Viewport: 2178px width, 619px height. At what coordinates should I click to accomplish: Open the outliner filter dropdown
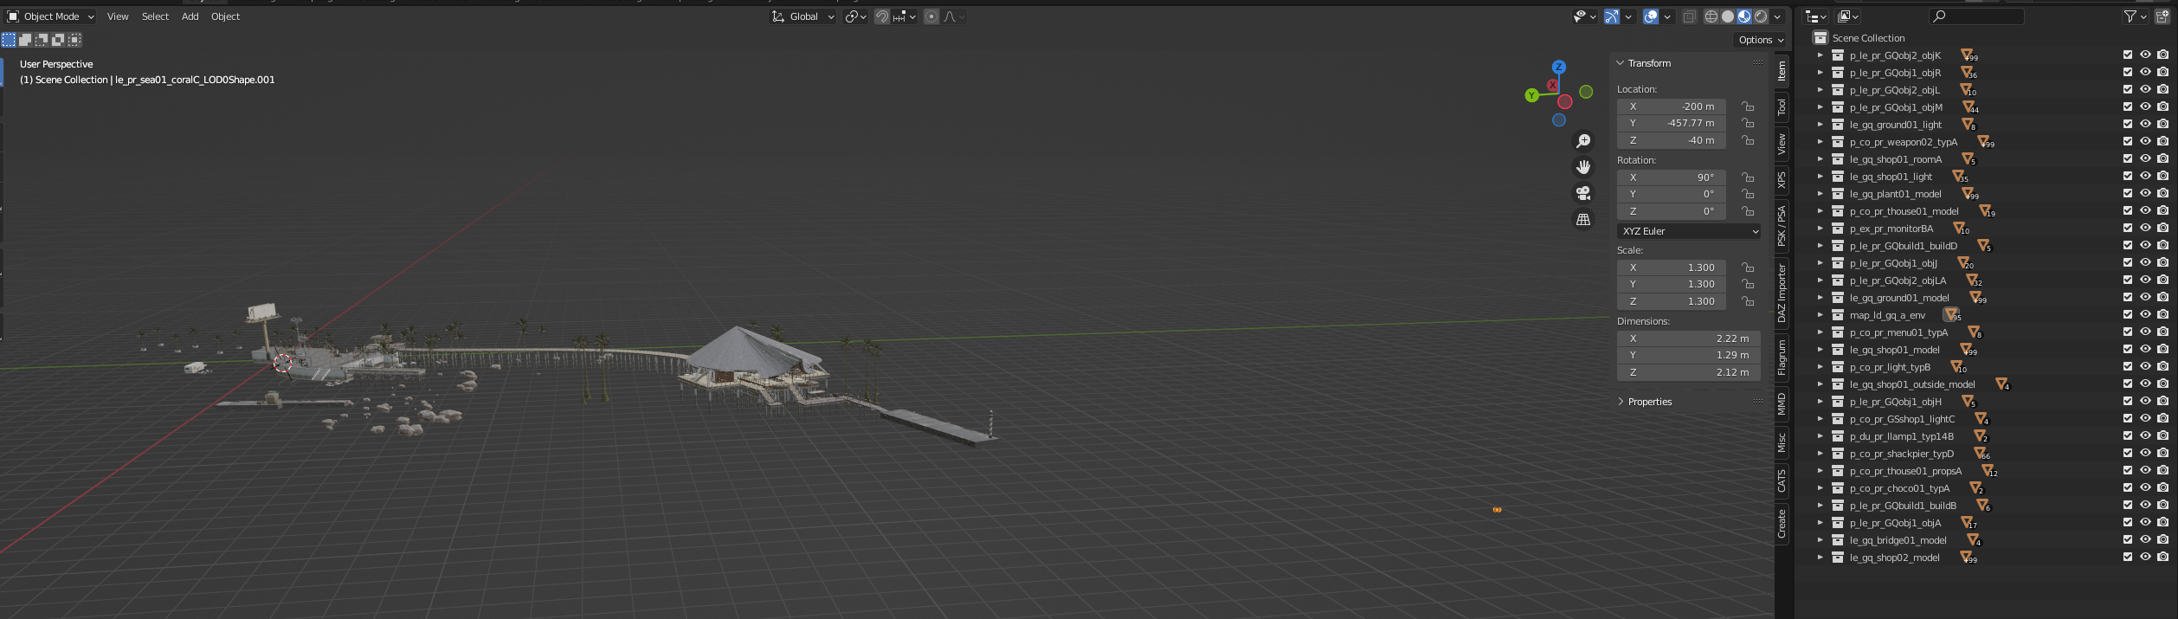(2136, 16)
